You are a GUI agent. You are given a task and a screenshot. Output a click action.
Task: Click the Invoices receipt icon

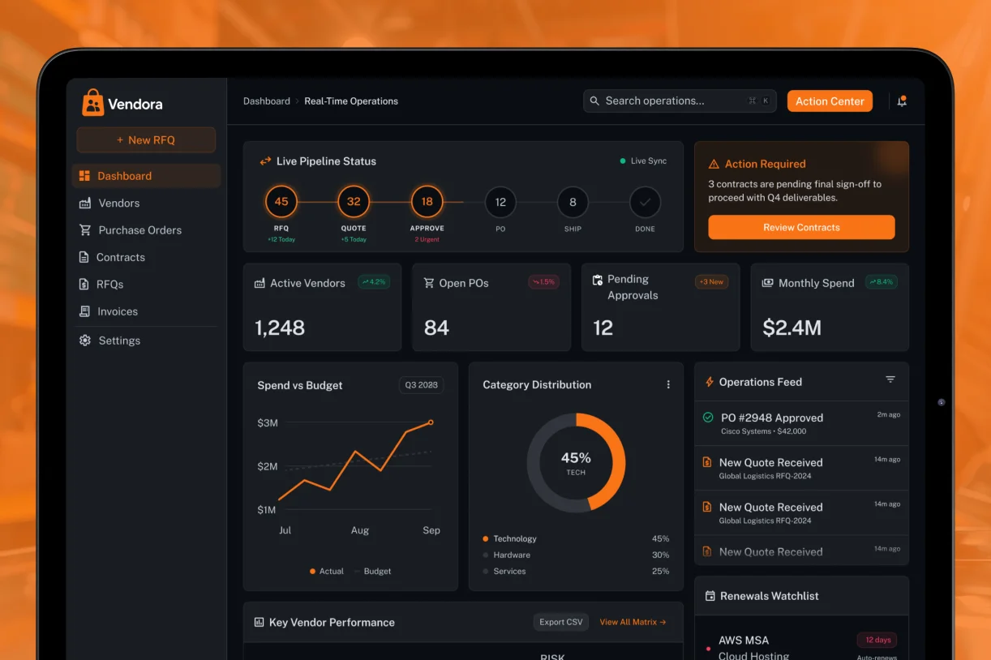(84, 311)
